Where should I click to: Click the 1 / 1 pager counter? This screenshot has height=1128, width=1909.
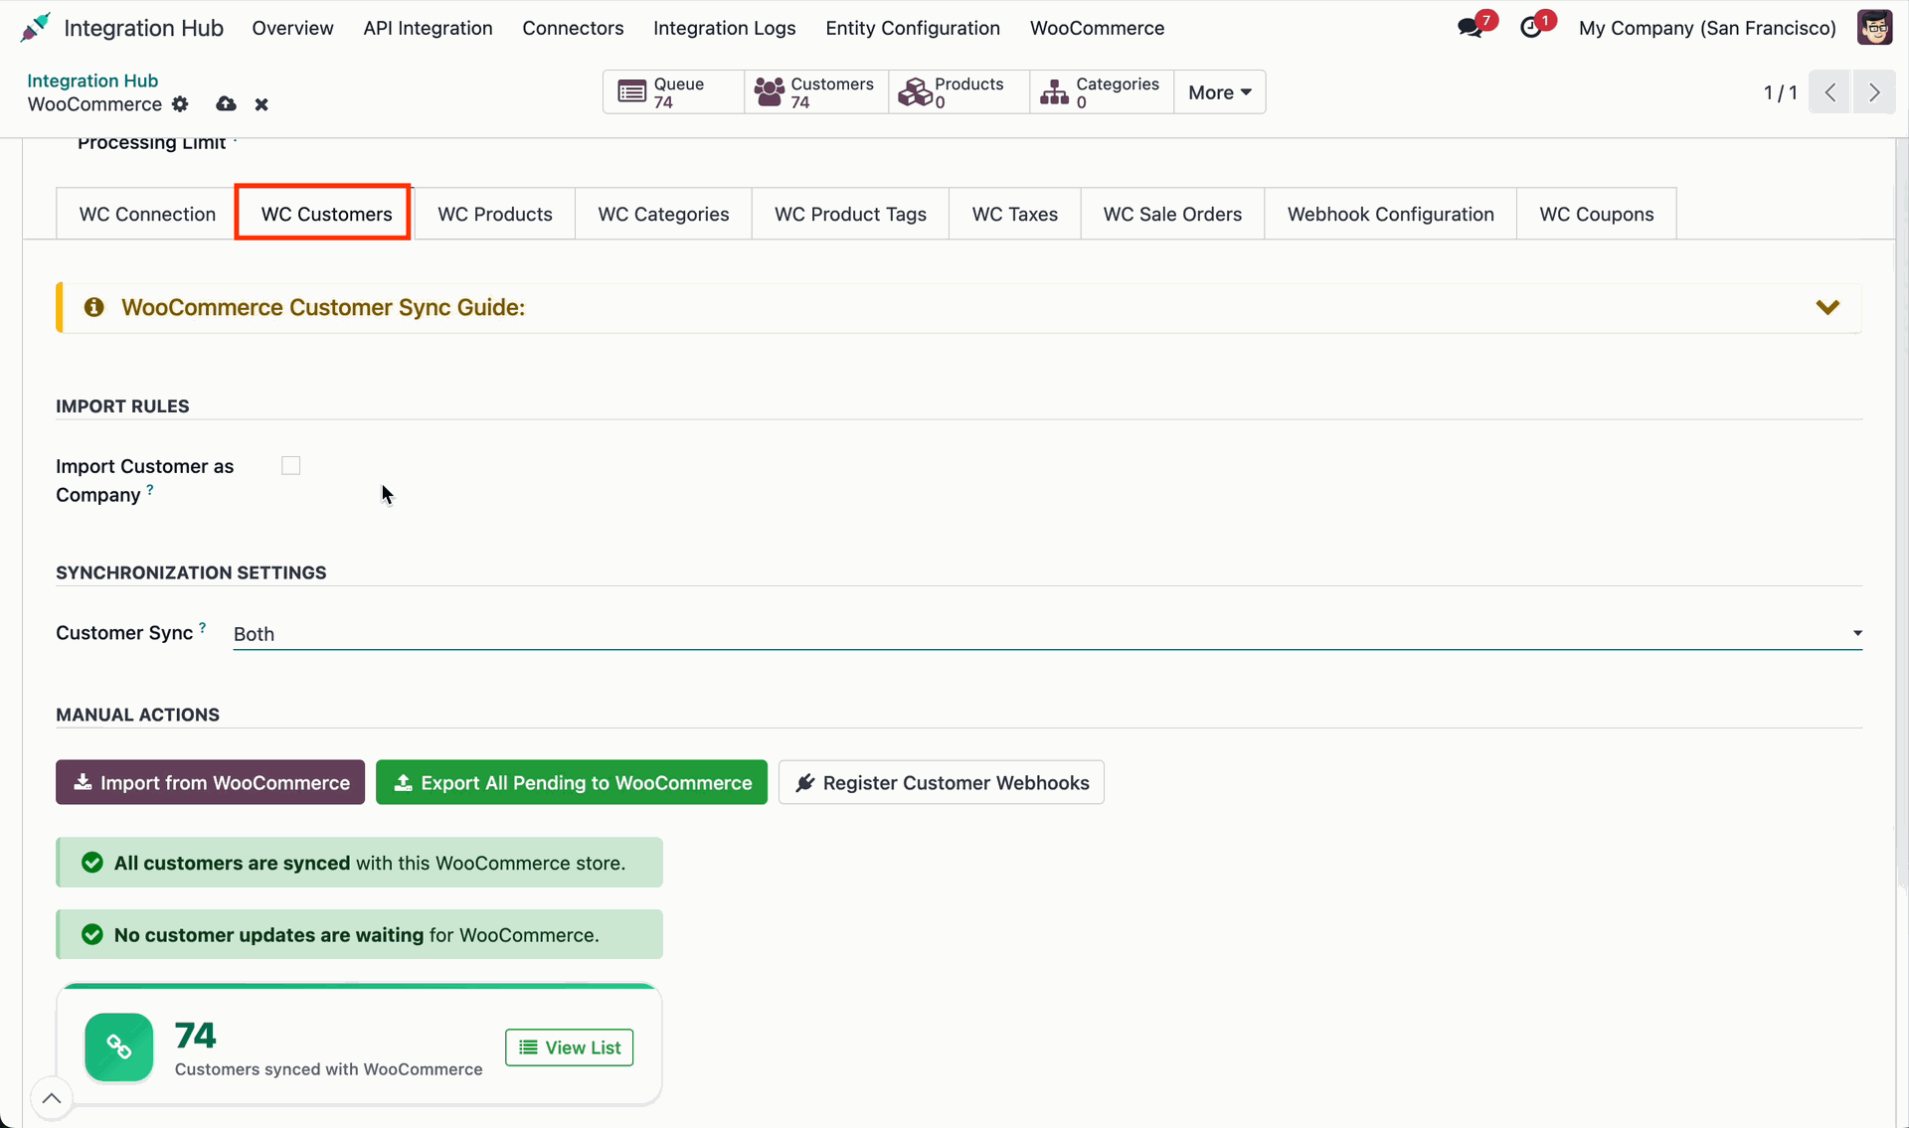pyautogui.click(x=1780, y=92)
